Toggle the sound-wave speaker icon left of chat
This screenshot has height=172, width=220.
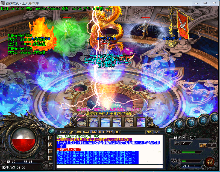(51, 138)
